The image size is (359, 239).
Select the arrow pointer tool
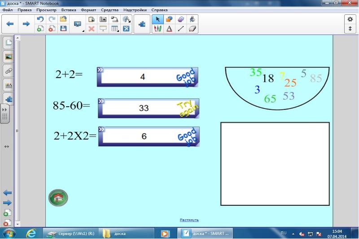(158, 19)
